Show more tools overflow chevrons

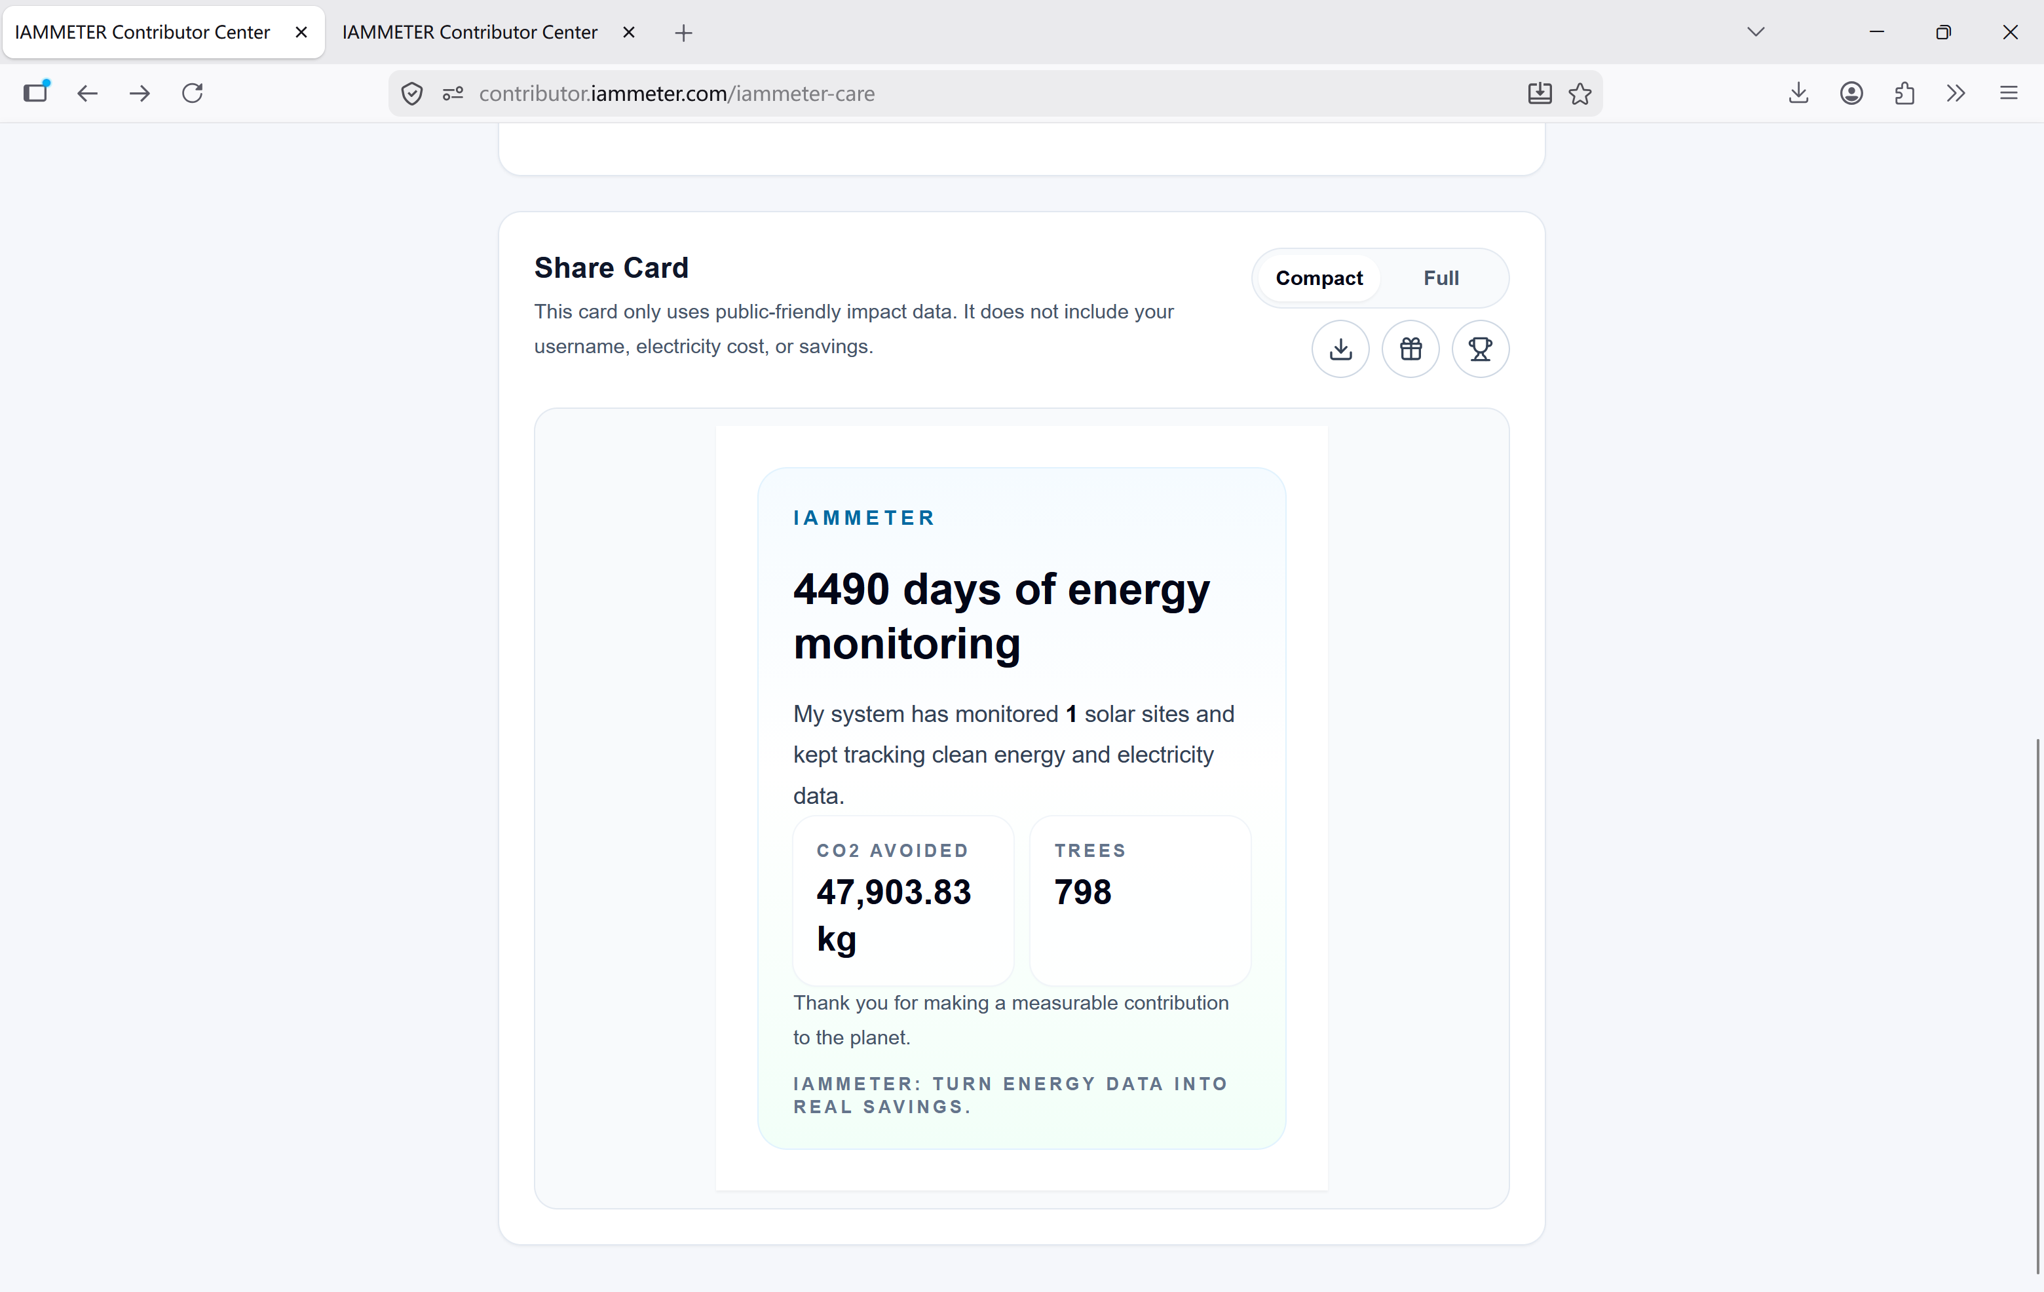pyautogui.click(x=1956, y=94)
